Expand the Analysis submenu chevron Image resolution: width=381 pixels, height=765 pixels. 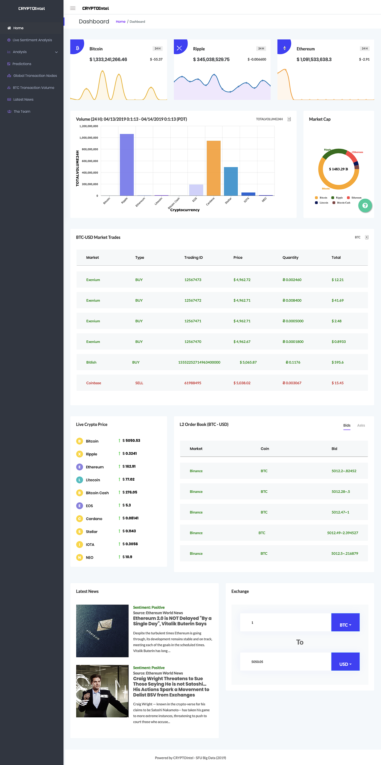click(56, 52)
